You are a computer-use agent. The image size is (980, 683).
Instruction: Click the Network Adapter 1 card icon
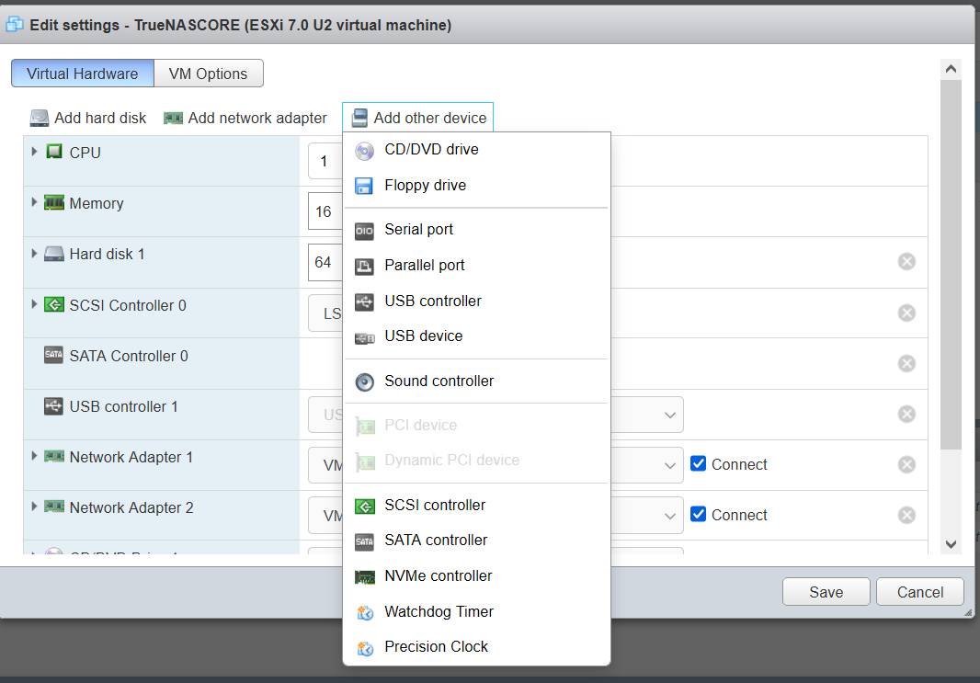(x=54, y=457)
